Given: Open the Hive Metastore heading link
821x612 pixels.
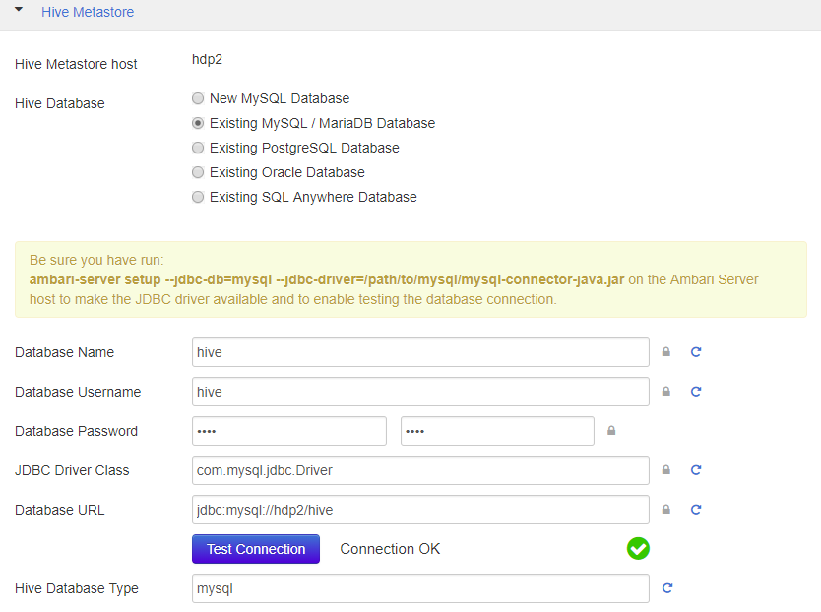Looking at the screenshot, I should (88, 12).
